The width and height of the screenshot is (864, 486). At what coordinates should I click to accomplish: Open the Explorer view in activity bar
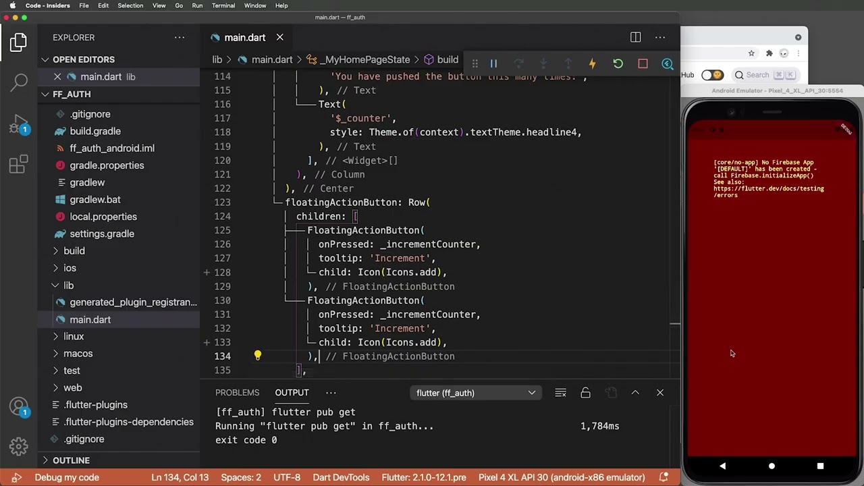(18, 43)
